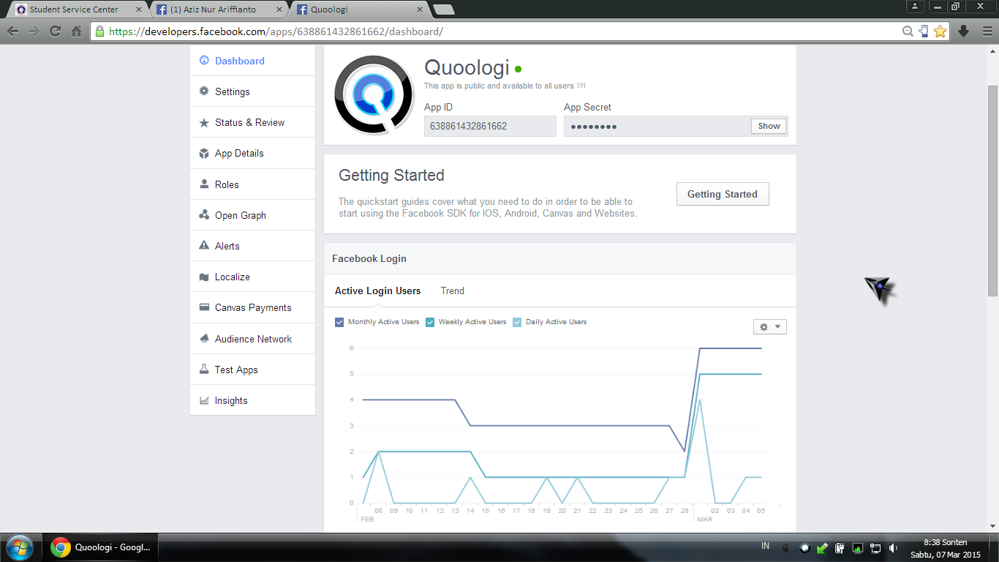999x562 pixels.
Task: Open a new browser tab
Action: [x=443, y=10]
